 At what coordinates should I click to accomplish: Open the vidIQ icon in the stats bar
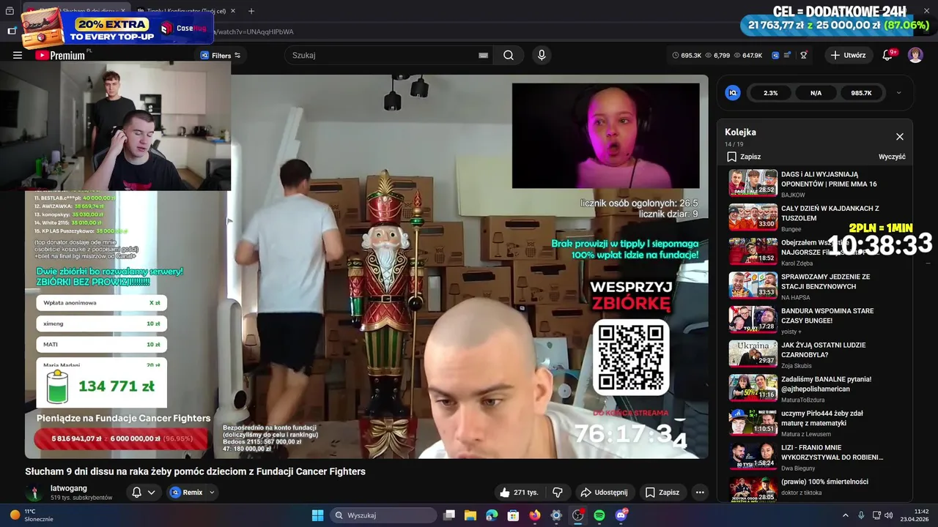[x=775, y=55]
